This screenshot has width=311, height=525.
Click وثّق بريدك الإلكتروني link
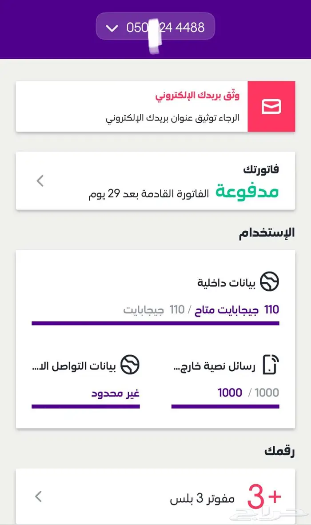pos(197,96)
